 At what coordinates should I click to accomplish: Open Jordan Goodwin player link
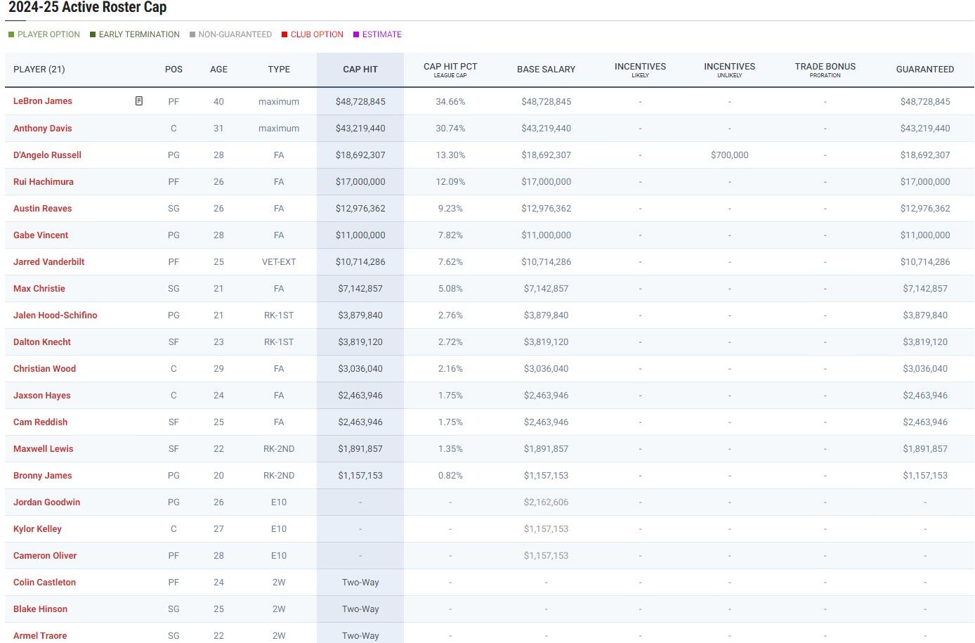[47, 502]
